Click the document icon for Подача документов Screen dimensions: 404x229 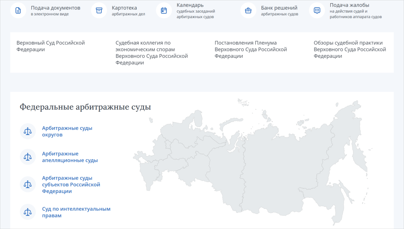pos(18,10)
